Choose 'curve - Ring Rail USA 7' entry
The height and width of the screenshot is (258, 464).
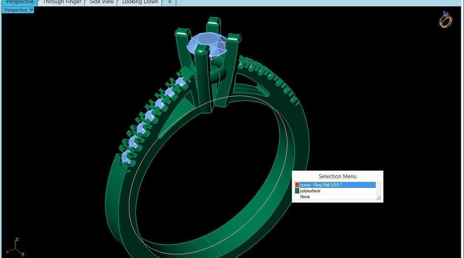tap(335, 185)
